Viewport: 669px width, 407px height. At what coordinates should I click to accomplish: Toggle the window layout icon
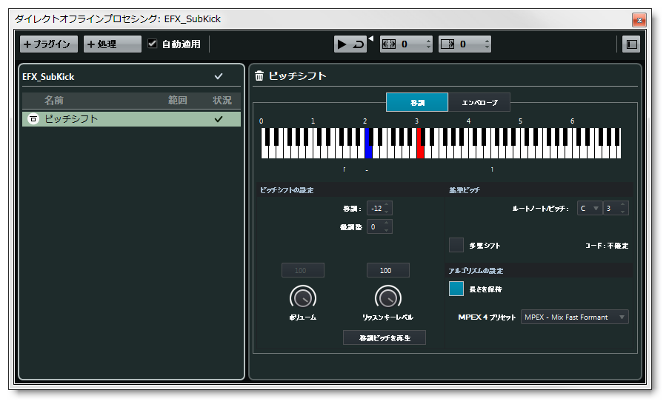tap(631, 44)
